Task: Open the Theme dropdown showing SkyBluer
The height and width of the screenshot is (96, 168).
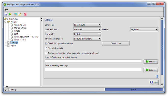Action: pyautogui.click(x=144, y=30)
